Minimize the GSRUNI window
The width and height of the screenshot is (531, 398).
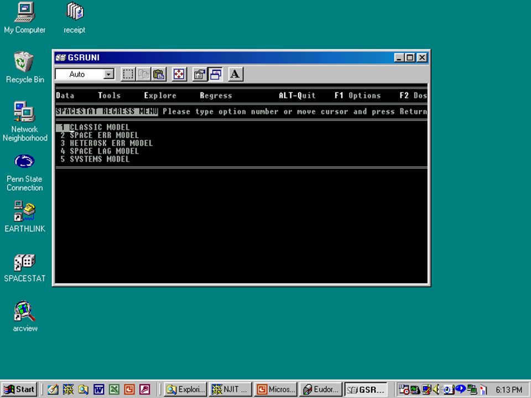pyautogui.click(x=399, y=57)
